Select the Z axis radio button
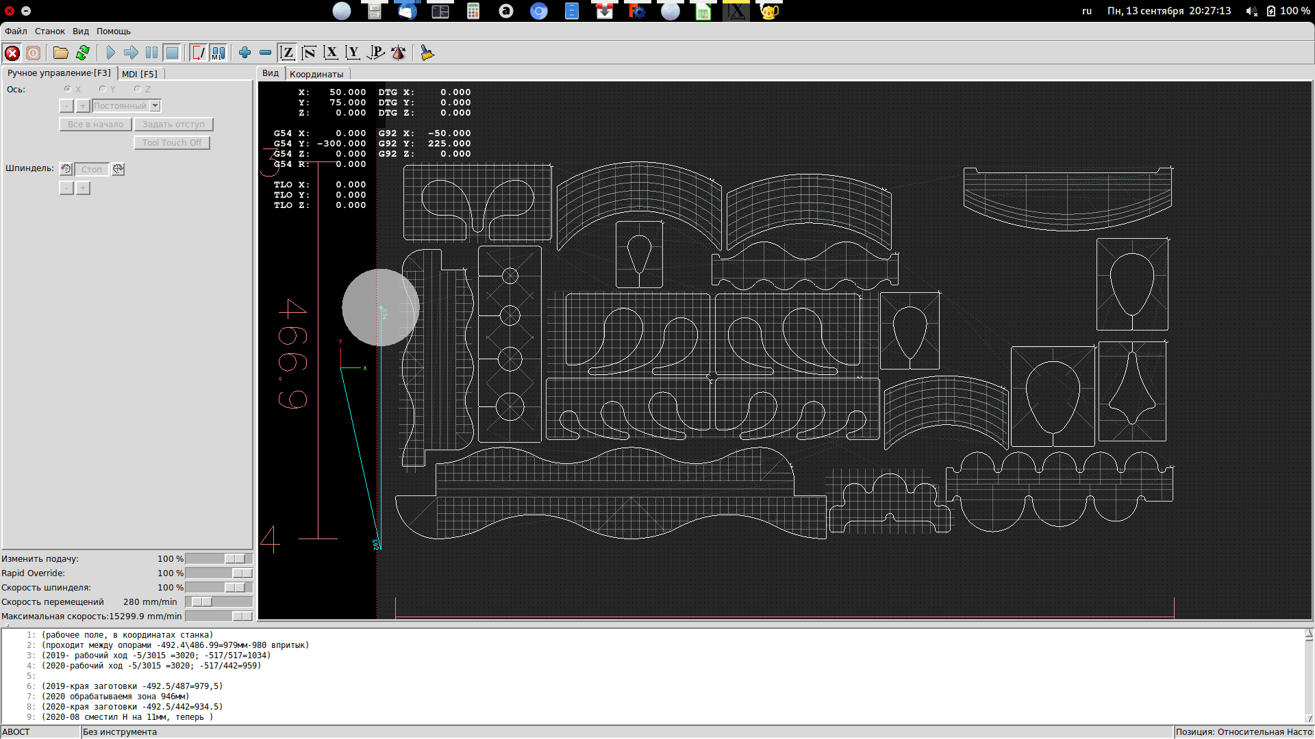Image resolution: width=1315 pixels, height=739 pixels. pos(138,89)
